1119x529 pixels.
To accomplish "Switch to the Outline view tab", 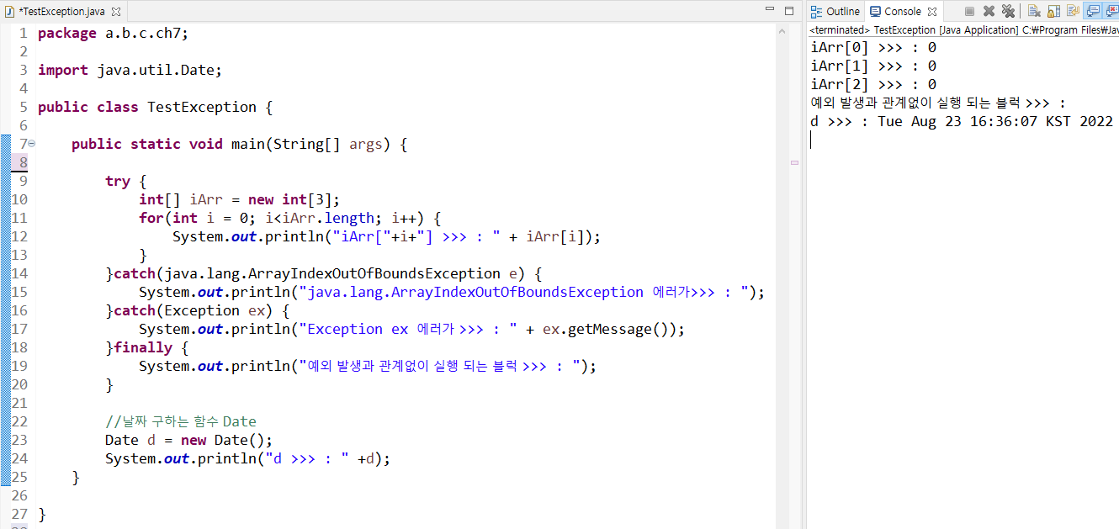I will point(835,11).
